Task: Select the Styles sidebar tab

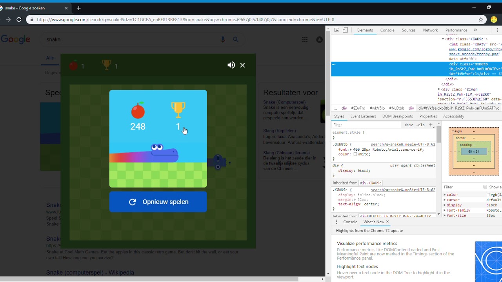Action: 339,116
